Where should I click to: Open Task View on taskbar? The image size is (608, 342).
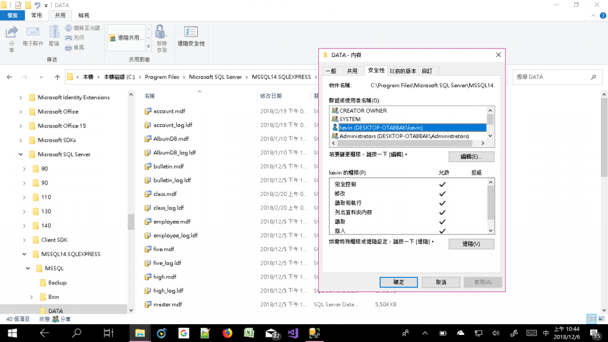click(108, 333)
